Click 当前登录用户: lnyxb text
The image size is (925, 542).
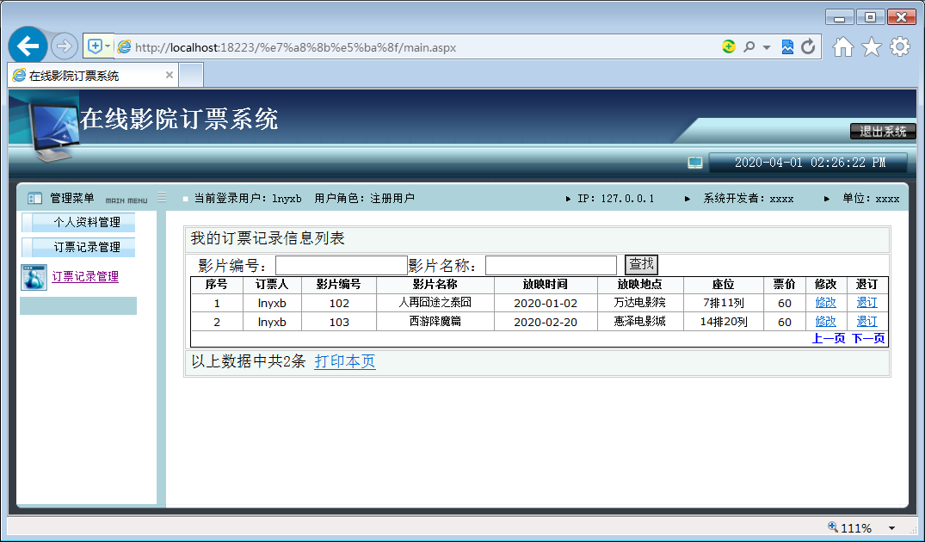[x=248, y=199]
